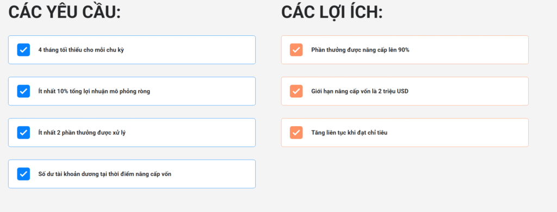
Task: Click the 'CÁC YÊU CẦU:' heading
Action: click(65, 11)
